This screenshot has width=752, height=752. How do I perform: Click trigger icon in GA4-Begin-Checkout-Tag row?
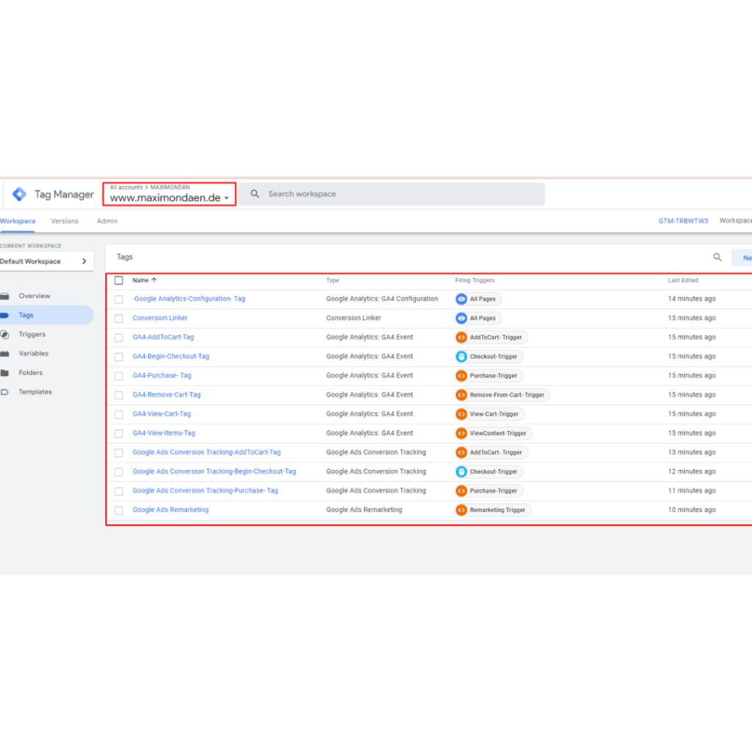[x=461, y=356]
